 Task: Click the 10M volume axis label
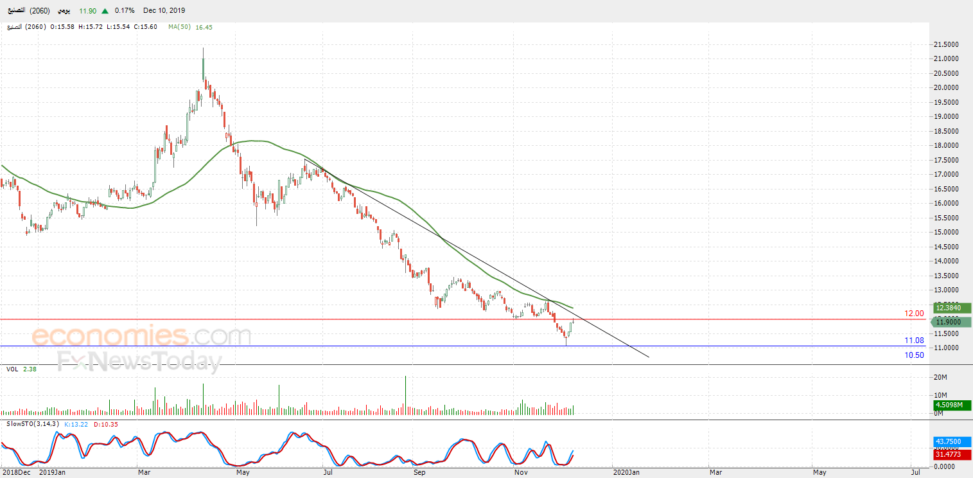point(940,395)
